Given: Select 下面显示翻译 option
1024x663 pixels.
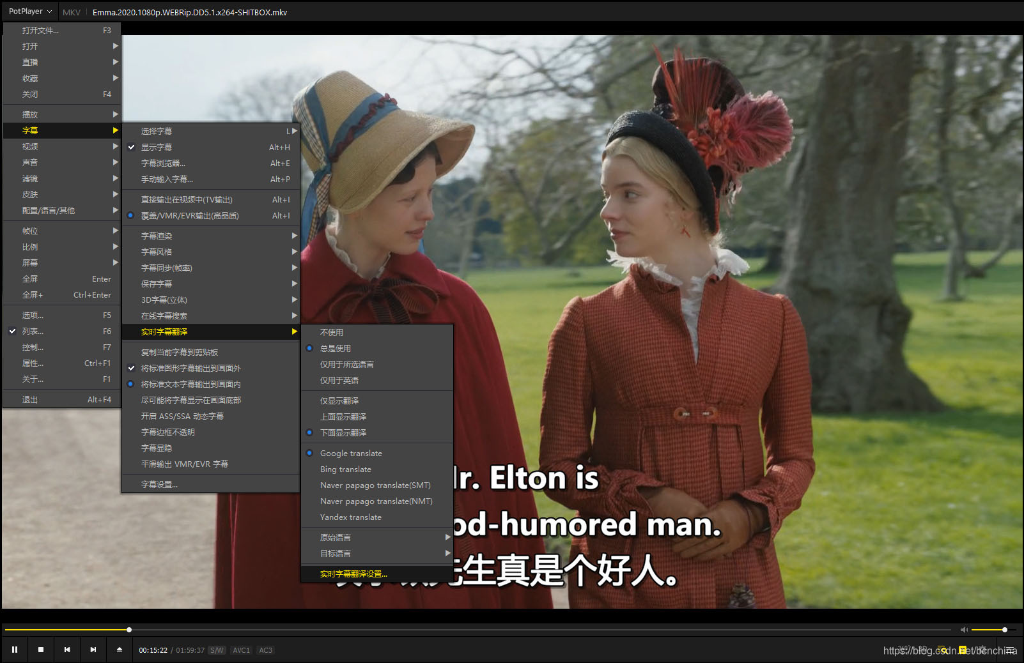Looking at the screenshot, I should 377,432.
